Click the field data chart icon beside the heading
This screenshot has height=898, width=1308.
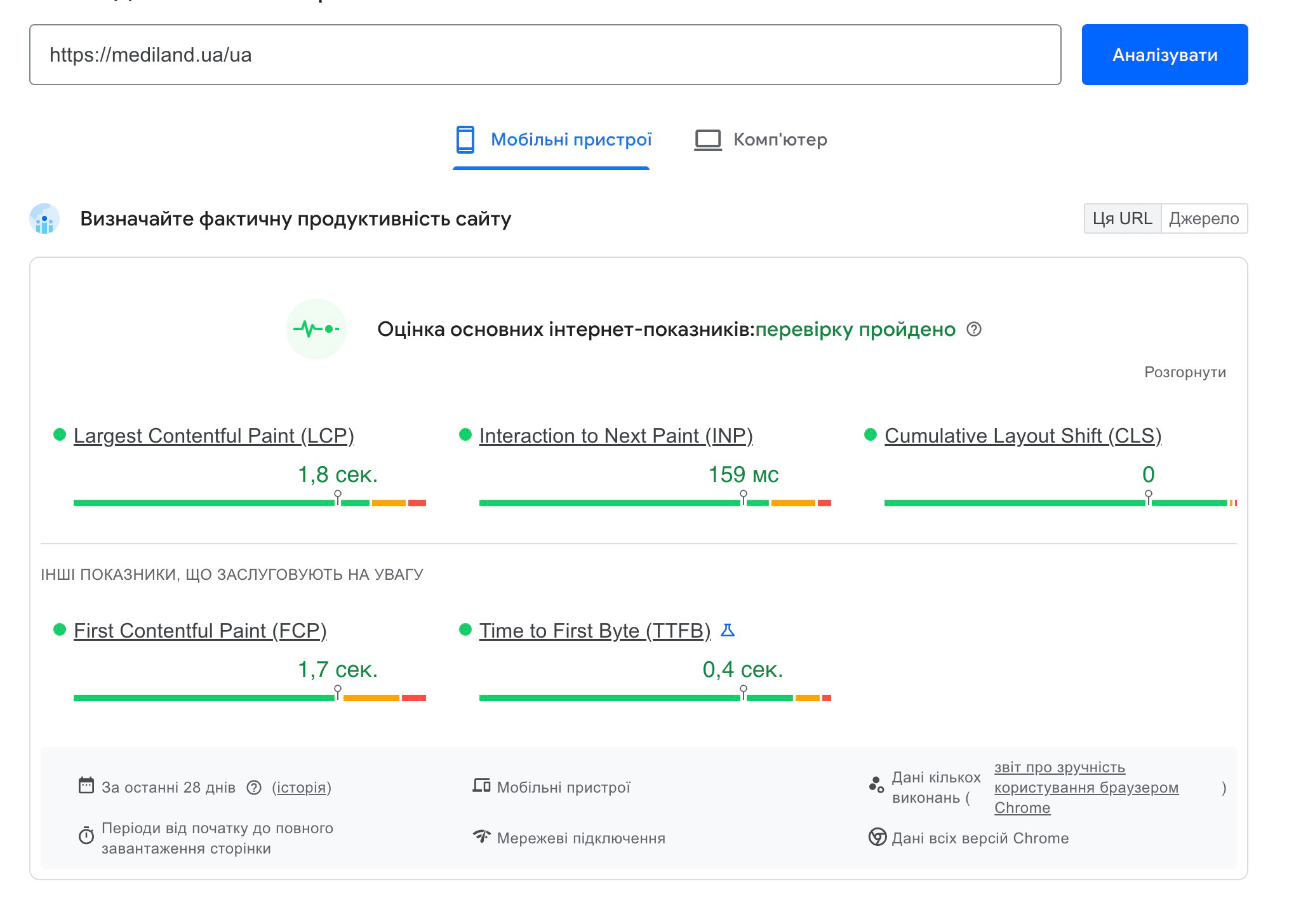44,219
